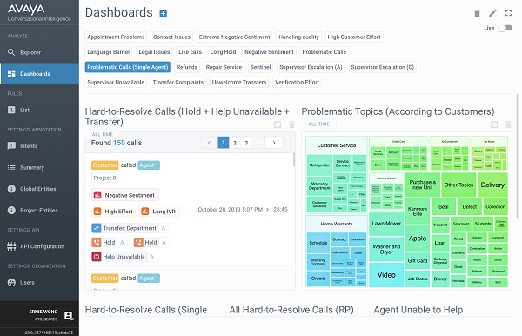The width and height of the screenshot is (522, 336).
Task: Open the Refunds dashboard
Action: (x=187, y=67)
